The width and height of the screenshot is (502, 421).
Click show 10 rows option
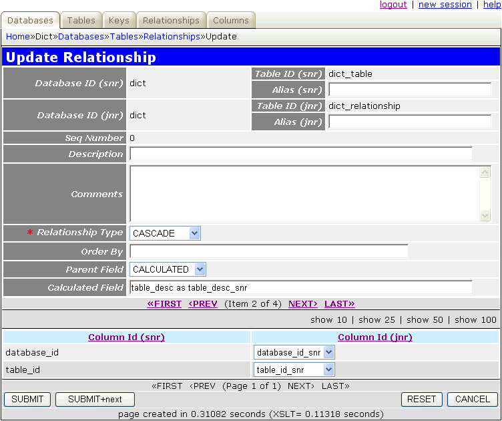point(328,319)
